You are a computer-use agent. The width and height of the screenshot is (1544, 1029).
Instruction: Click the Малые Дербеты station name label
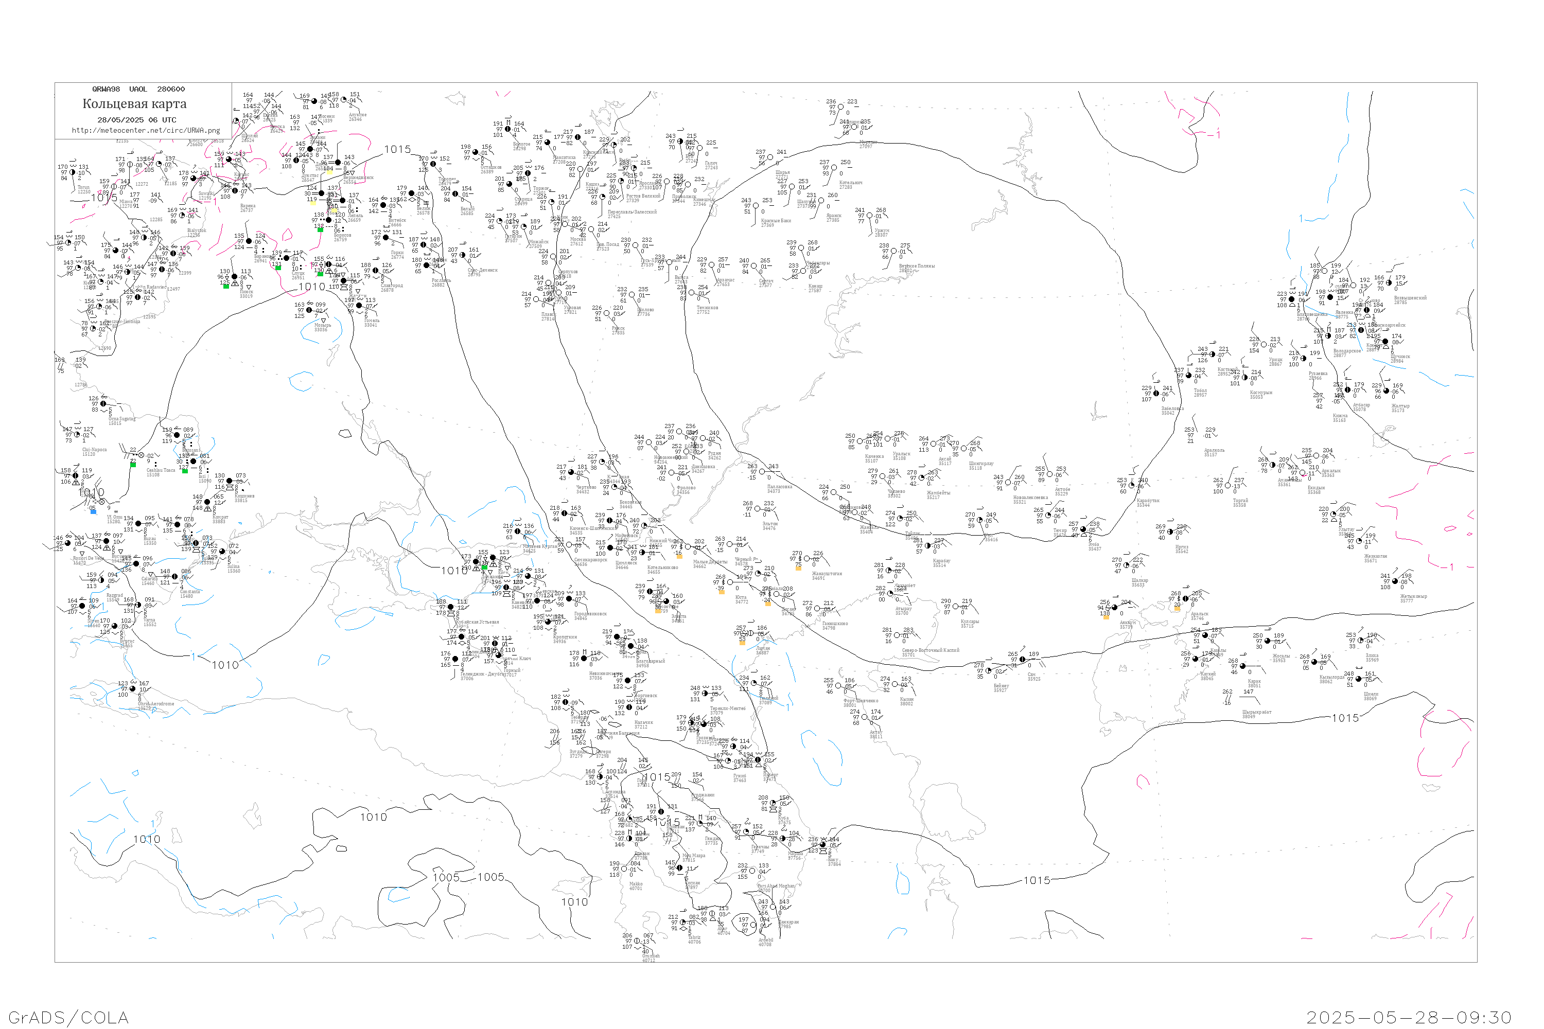pos(711,563)
